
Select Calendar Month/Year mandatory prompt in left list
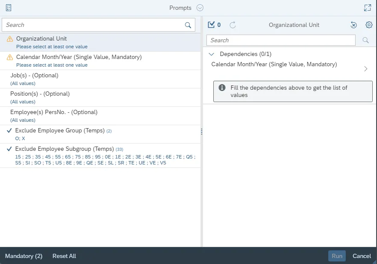coord(79,57)
